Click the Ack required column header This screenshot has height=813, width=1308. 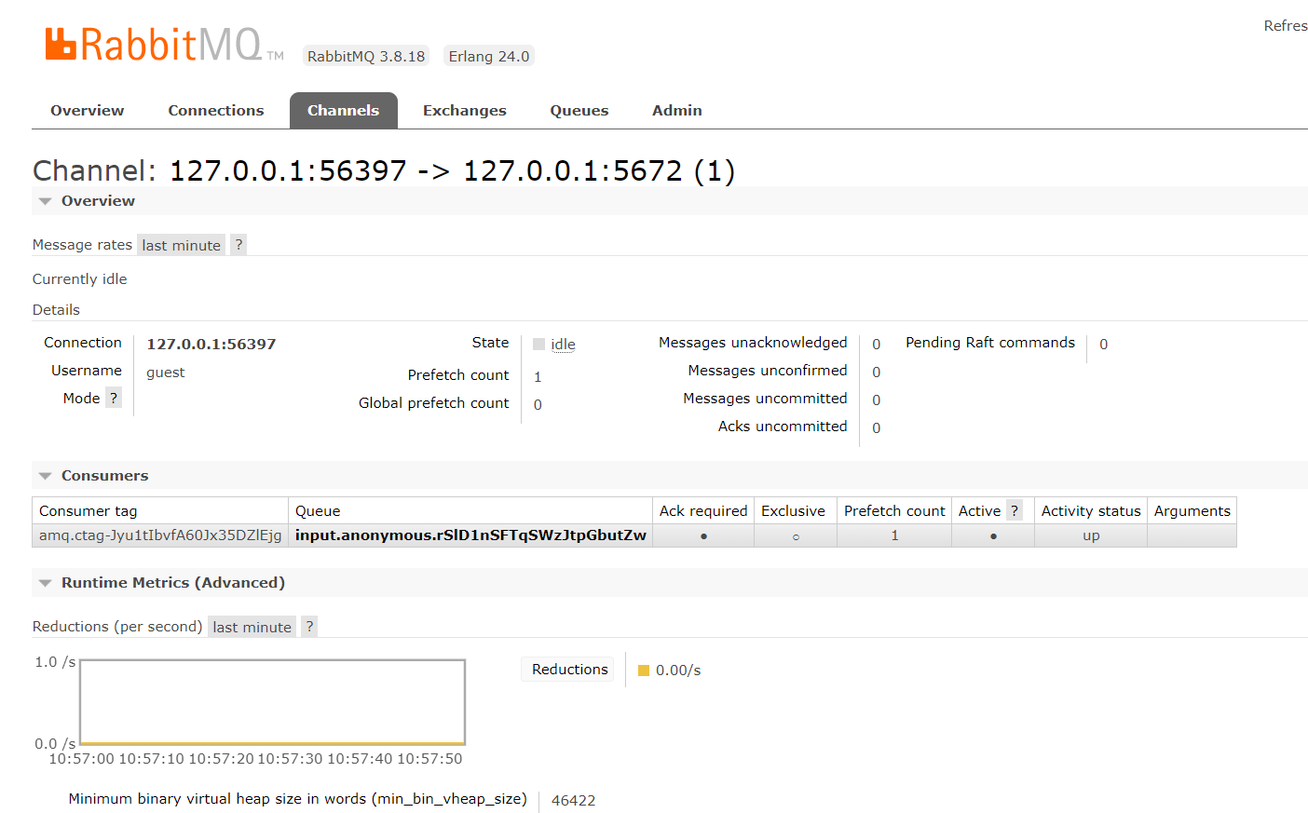(x=703, y=510)
